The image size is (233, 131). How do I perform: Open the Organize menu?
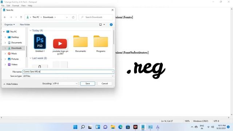[9, 24]
